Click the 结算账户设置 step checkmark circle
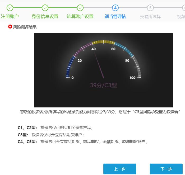This screenshot has width=185, height=175. pos(80,8)
